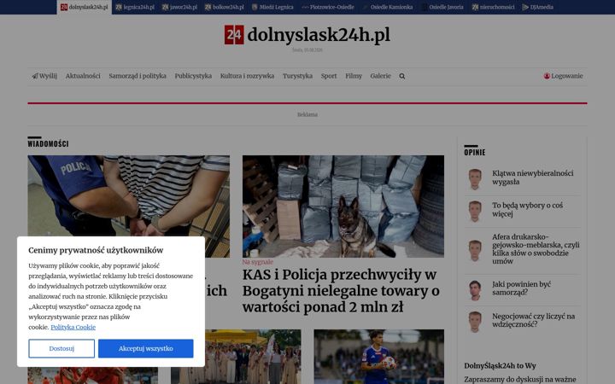Switch to the jawor24h.pl top tab
615x384 pixels.
point(179,7)
